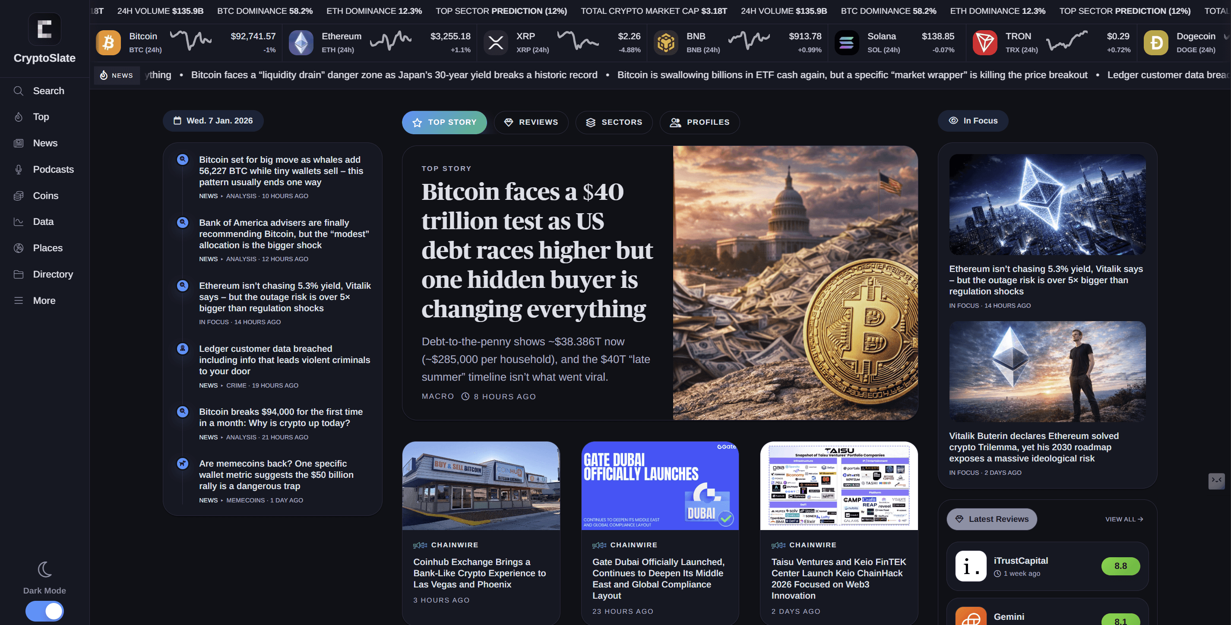Image resolution: width=1231 pixels, height=625 pixels.
Task: Click the TRON logo in price ticker
Action: [985, 43]
